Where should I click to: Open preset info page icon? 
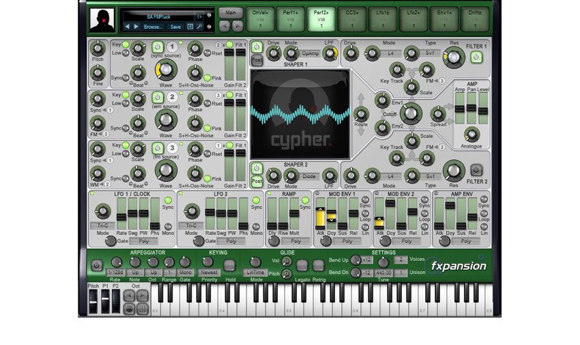point(190,27)
